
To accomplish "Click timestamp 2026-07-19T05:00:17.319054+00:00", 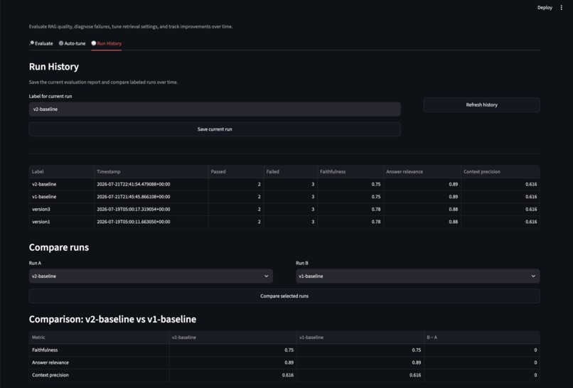I will click(134, 210).
